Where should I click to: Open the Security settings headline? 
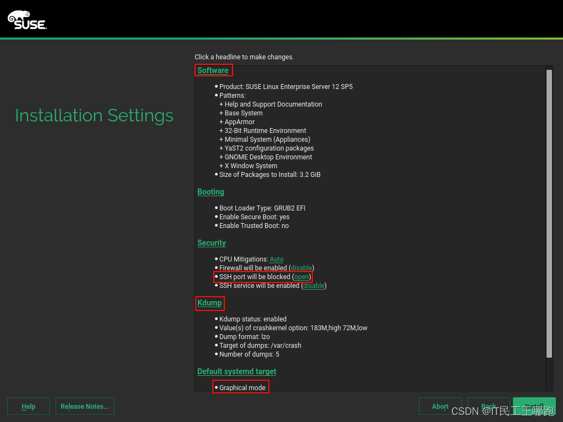(x=211, y=243)
